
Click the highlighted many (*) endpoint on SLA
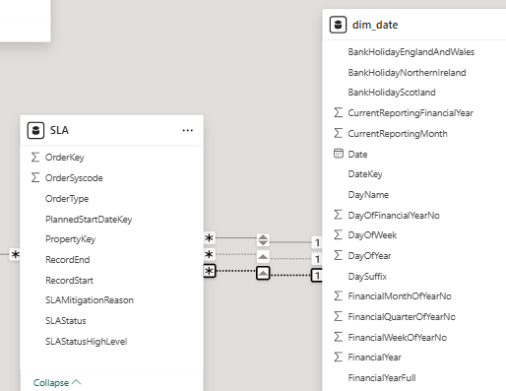pos(210,271)
